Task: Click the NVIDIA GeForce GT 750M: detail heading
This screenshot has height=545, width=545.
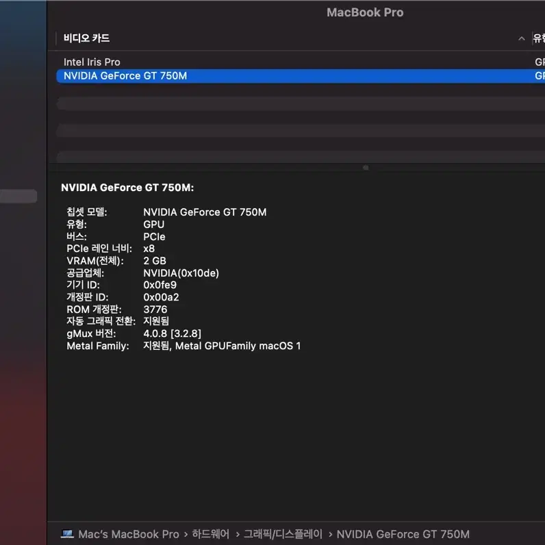Action: coord(127,188)
